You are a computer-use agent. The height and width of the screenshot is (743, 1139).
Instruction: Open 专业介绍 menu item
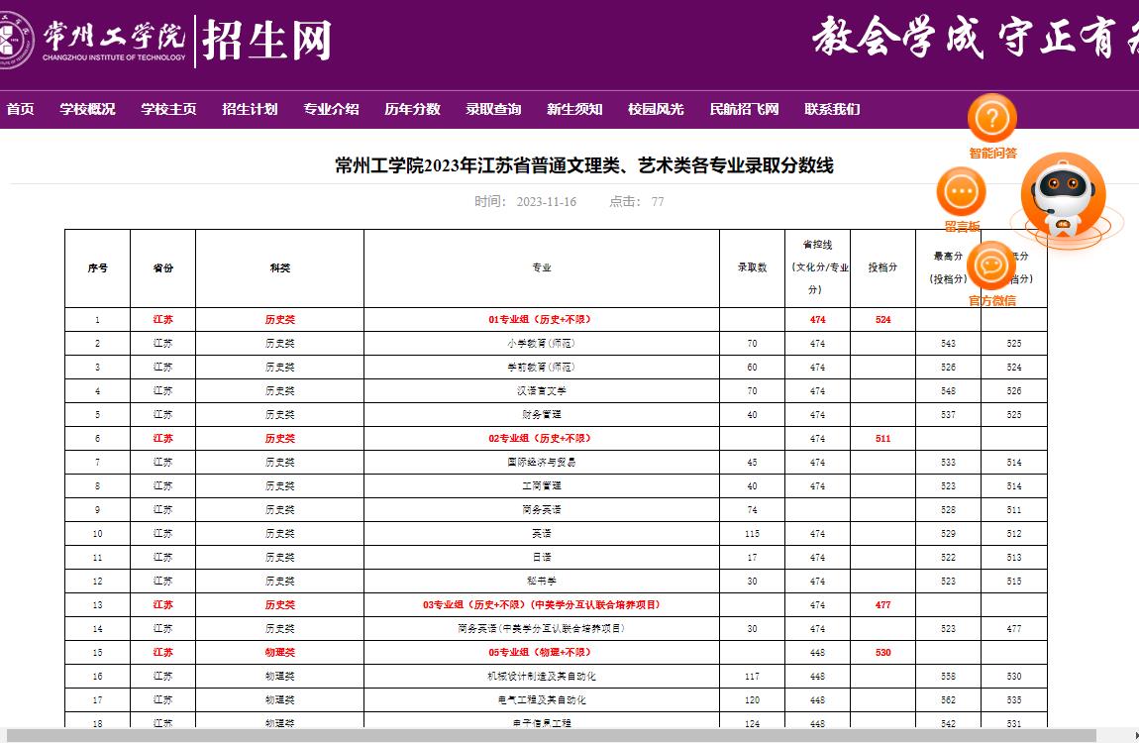tap(331, 109)
